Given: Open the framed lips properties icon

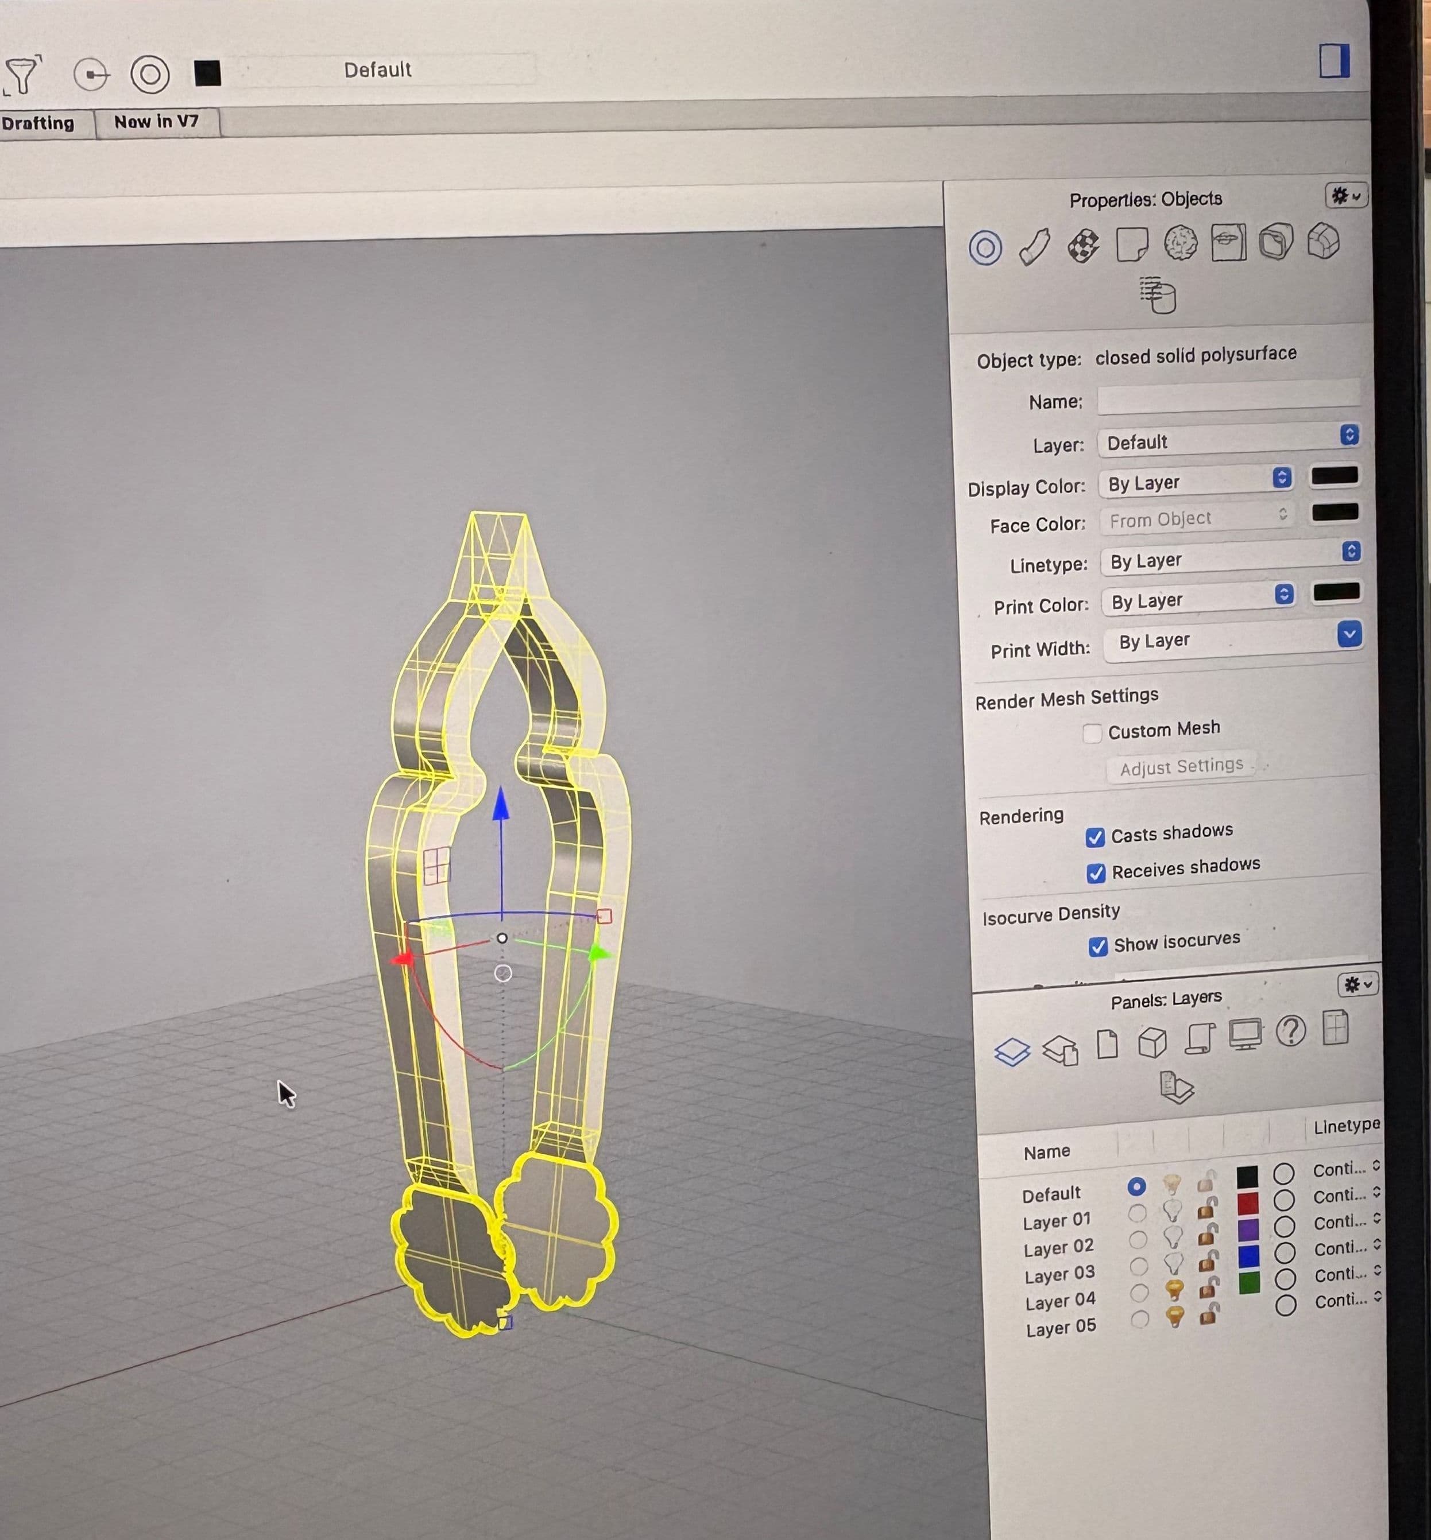Looking at the screenshot, I should click(x=1228, y=242).
